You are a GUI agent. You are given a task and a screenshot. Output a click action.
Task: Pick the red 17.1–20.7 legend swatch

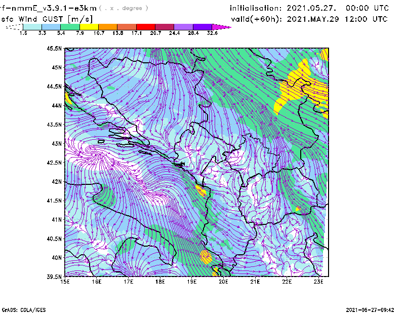tap(146, 27)
